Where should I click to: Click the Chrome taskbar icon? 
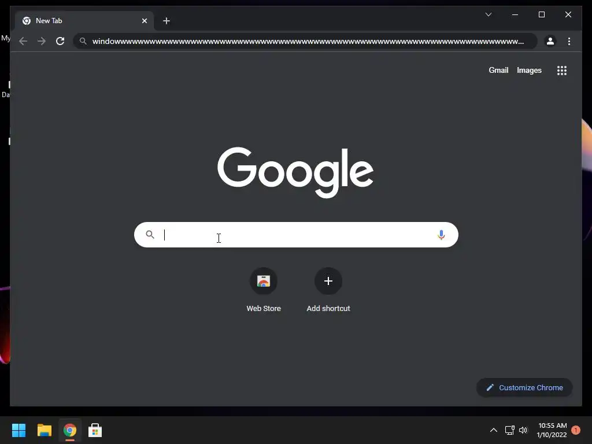70,430
